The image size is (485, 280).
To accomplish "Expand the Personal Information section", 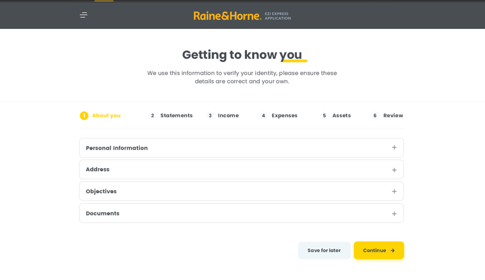I will pos(117,148).
